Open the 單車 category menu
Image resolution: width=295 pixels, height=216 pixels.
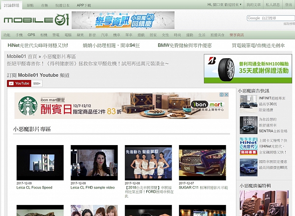coord(129,35)
